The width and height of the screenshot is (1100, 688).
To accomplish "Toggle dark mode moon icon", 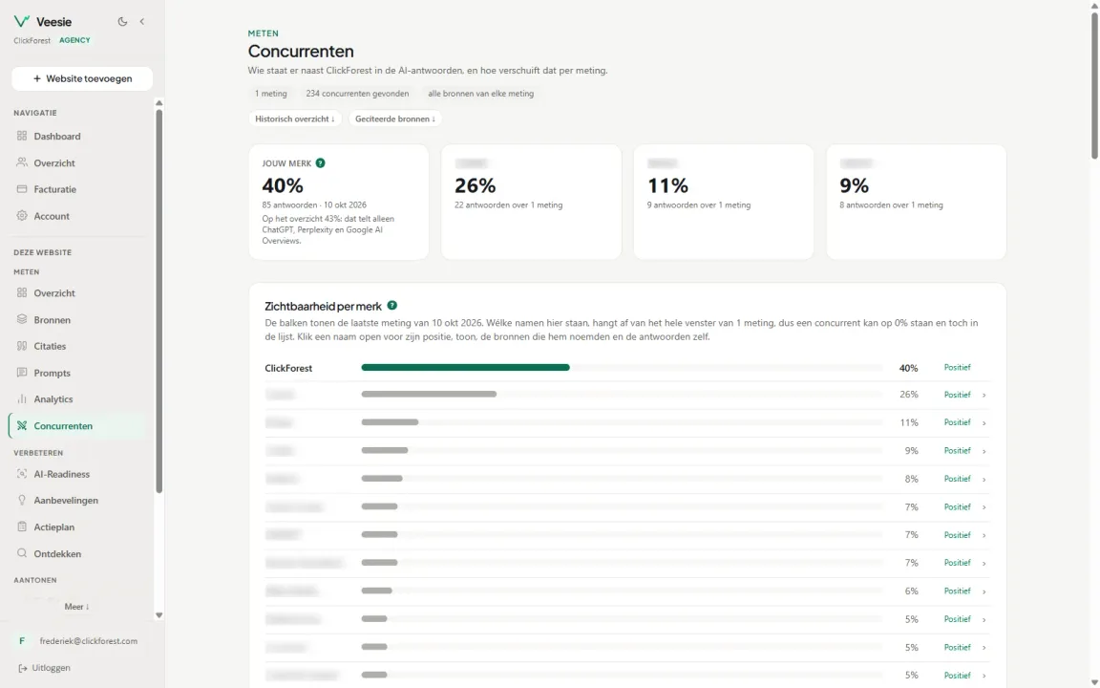I will [x=123, y=21].
